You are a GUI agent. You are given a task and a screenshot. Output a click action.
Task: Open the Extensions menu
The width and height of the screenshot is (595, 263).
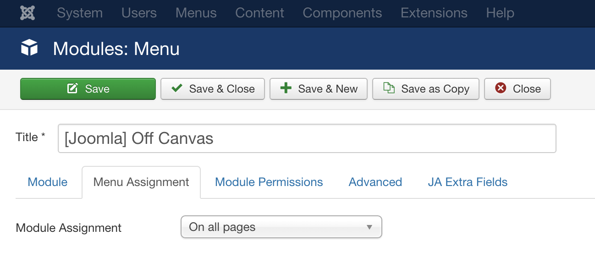(434, 13)
